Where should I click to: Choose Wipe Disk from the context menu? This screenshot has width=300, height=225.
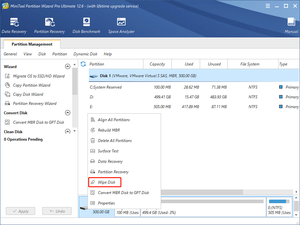[105, 182]
